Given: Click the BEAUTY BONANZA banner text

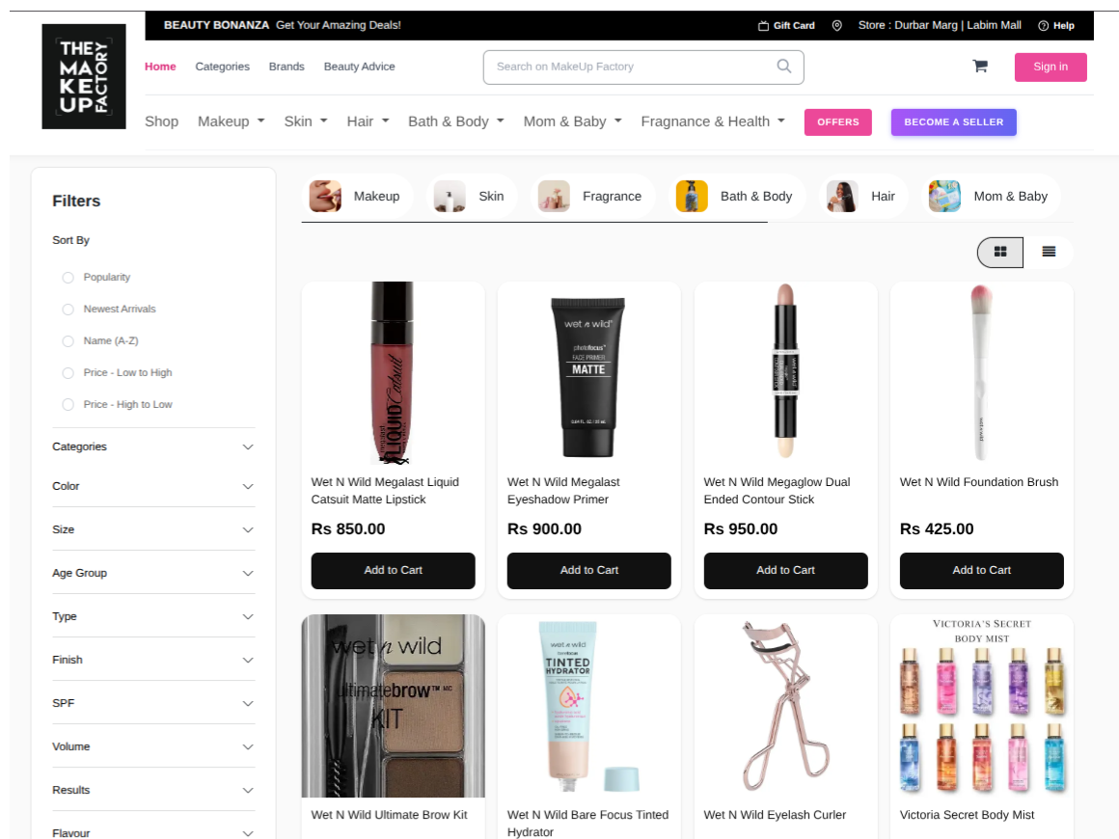Looking at the screenshot, I should tap(216, 26).
